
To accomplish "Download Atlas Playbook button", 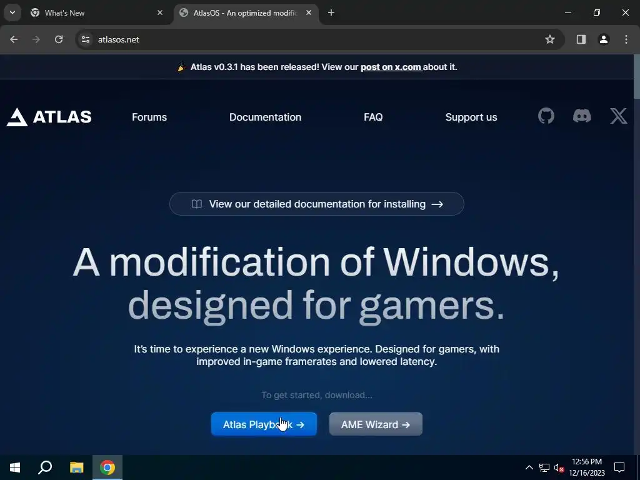I will [264, 424].
